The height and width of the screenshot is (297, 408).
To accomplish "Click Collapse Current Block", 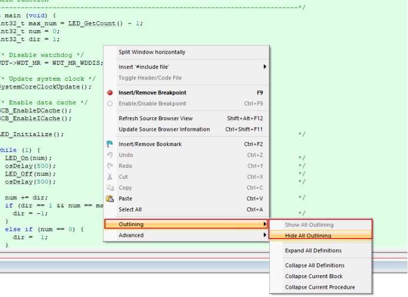I will pyautogui.click(x=311, y=276).
